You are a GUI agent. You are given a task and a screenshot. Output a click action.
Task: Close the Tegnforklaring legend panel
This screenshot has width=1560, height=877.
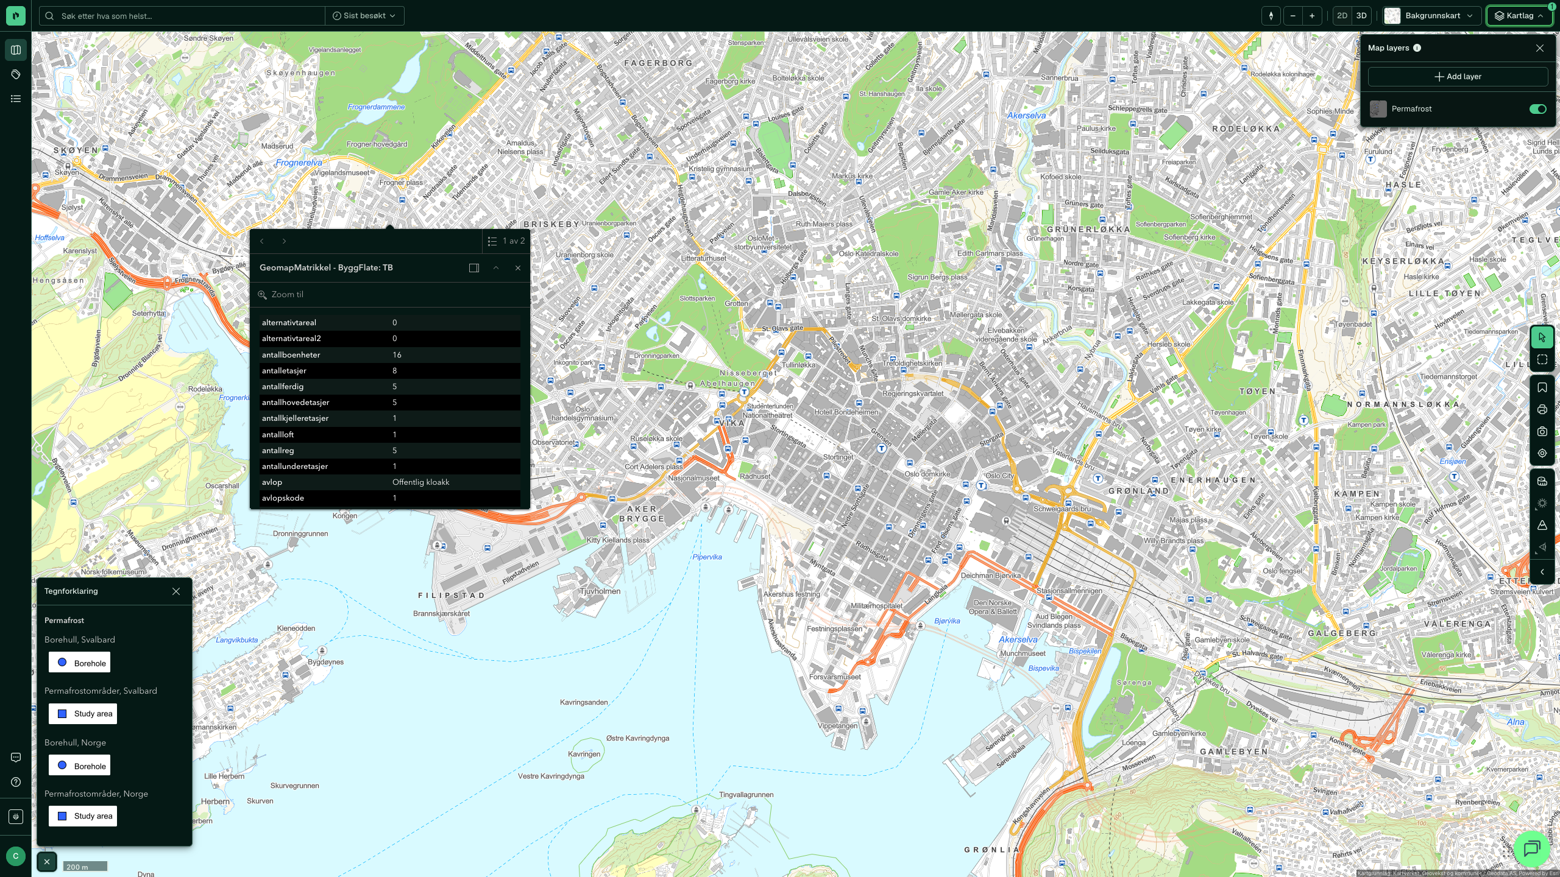[176, 591]
